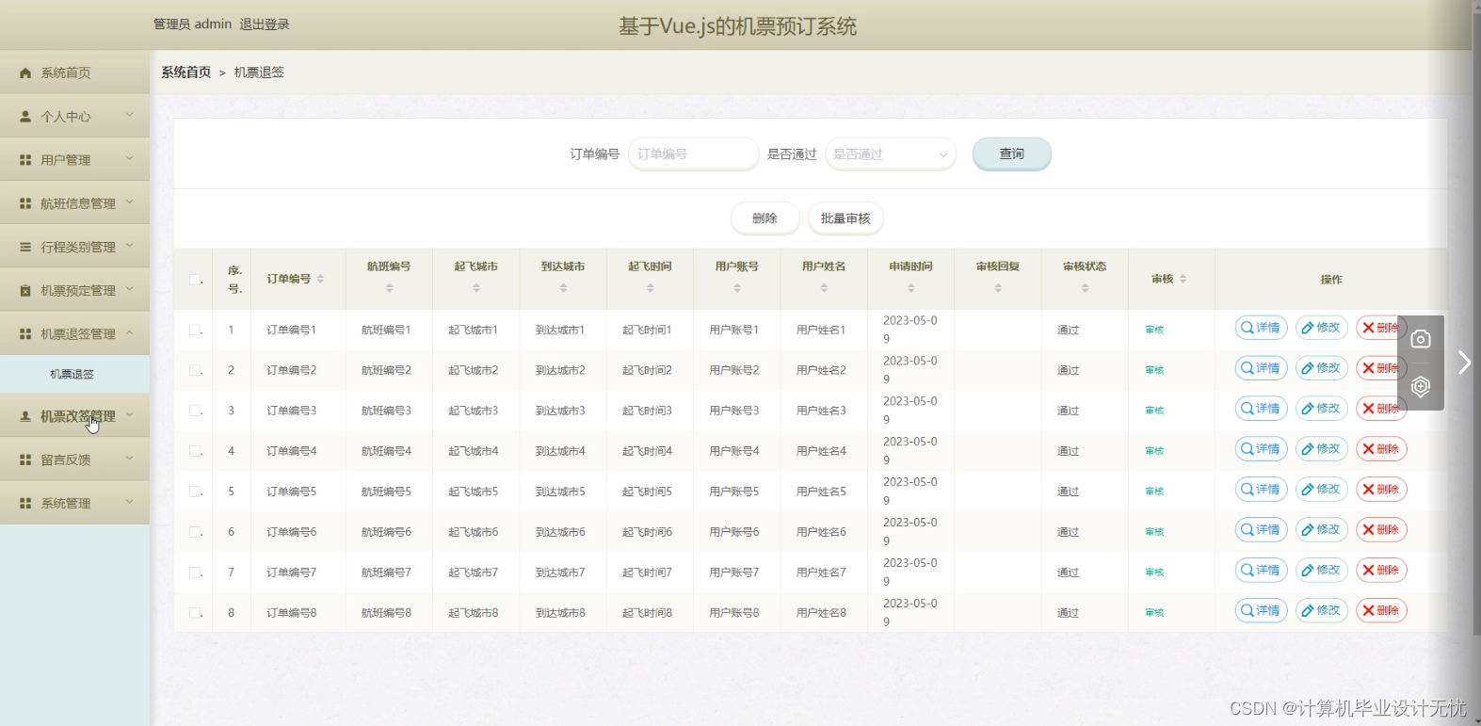Click the camera screenshot icon on the right edge
This screenshot has height=726, width=1481.
1421,339
